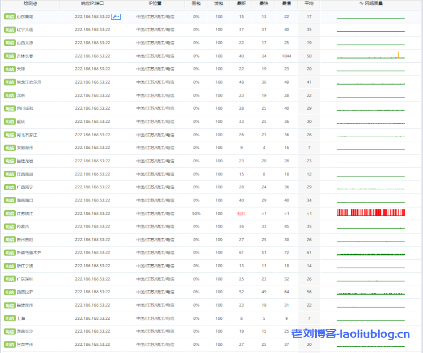Sort by 丢包 column header

coord(196,4)
